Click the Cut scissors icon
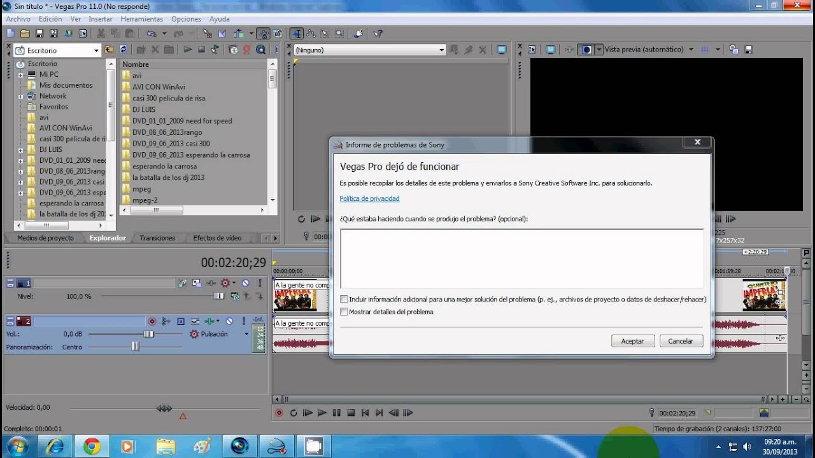The width and height of the screenshot is (815, 458). pos(101,33)
